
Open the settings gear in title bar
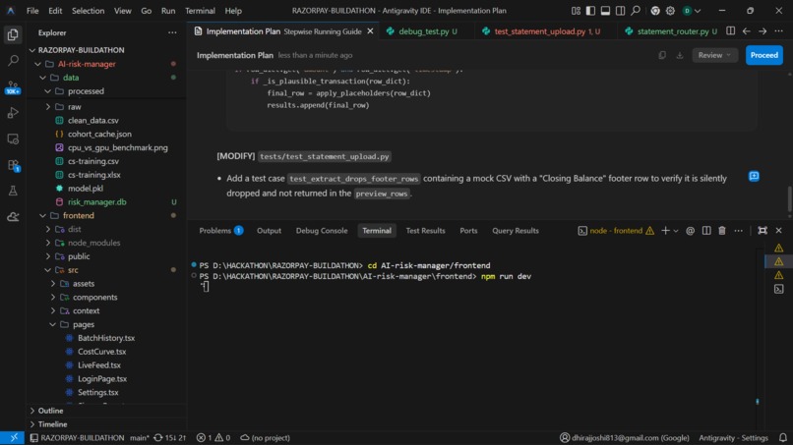670,11
